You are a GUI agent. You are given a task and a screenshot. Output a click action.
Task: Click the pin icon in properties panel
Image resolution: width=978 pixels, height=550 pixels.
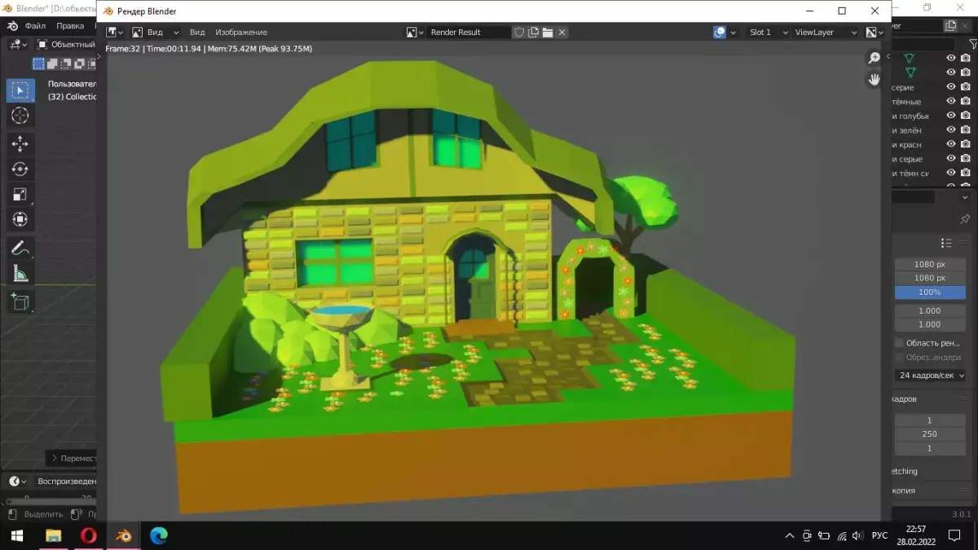[x=965, y=219]
